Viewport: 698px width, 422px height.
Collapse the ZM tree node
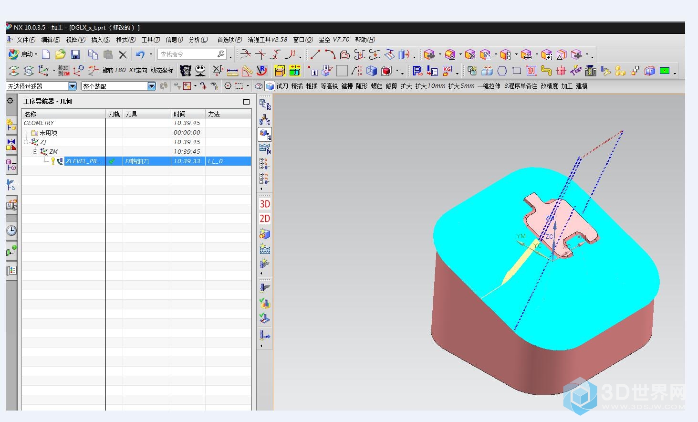click(35, 152)
